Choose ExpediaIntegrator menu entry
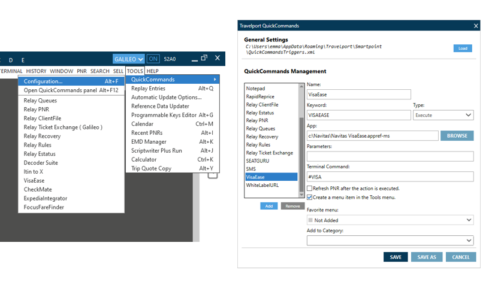The width and height of the screenshot is (495, 282). (x=45, y=198)
